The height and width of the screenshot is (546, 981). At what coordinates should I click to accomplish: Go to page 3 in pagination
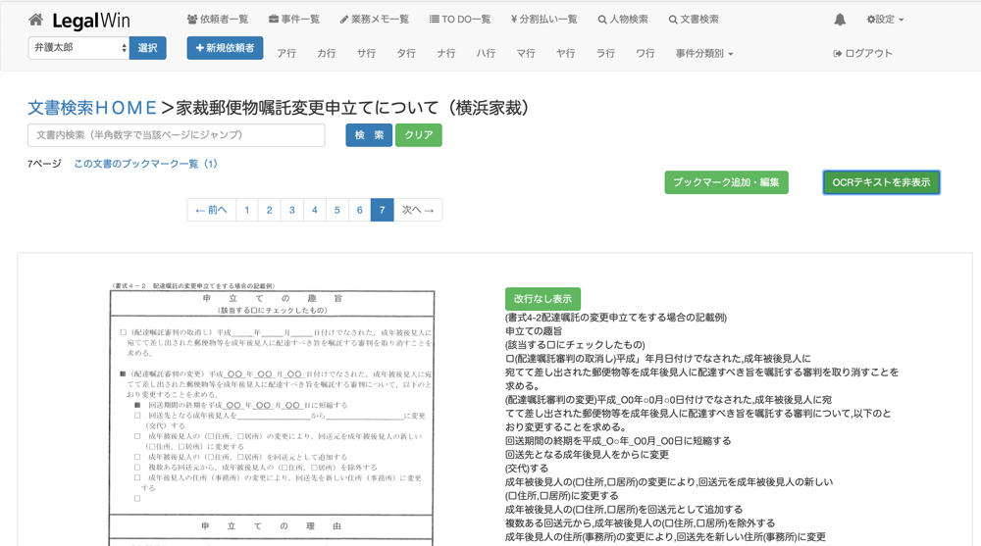(x=291, y=210)
